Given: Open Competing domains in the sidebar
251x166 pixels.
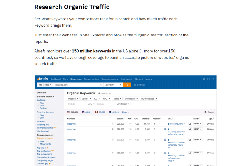Looking at the screenshot, I should pos(46,157).
